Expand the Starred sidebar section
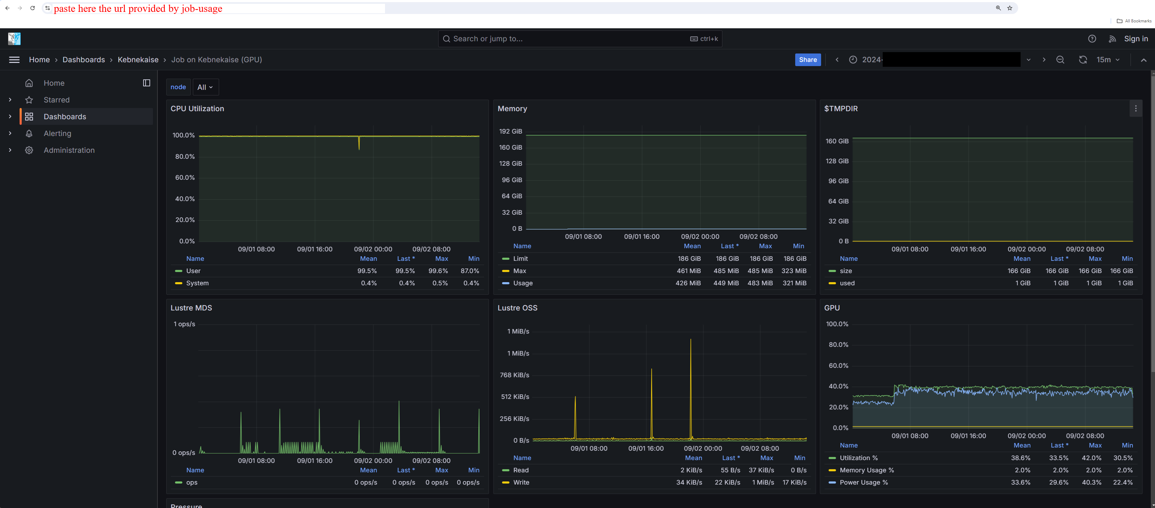The image size is (1155, 508). [10, 100]
